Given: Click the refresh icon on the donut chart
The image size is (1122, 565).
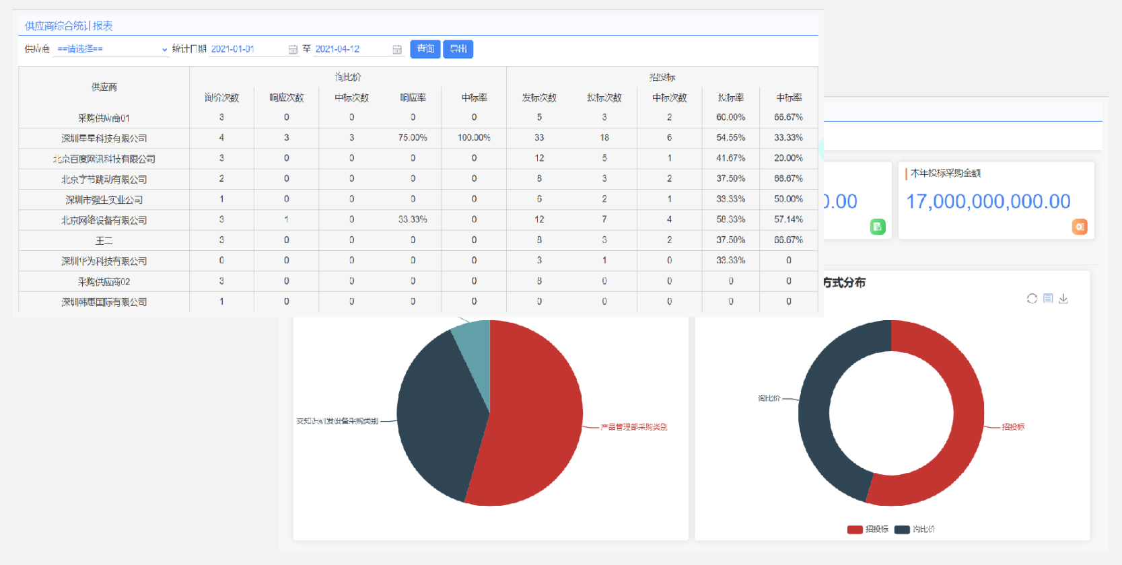Looking at the screenshot, I should tap(1032, 298).
